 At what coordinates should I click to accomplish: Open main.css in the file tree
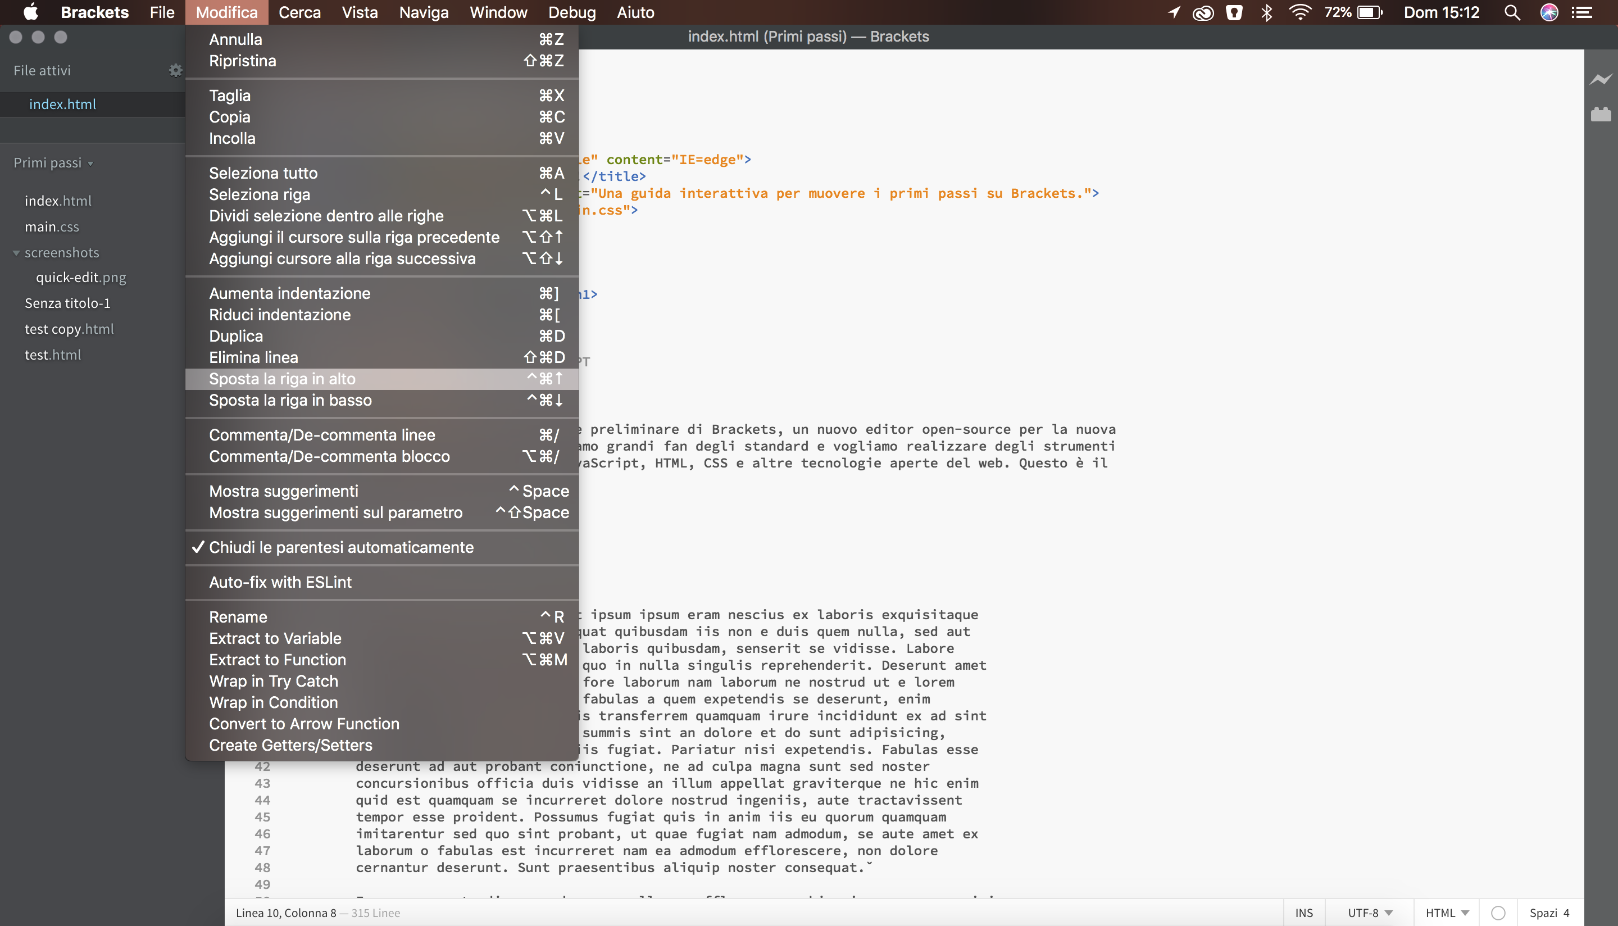click(x=52, y=227)
